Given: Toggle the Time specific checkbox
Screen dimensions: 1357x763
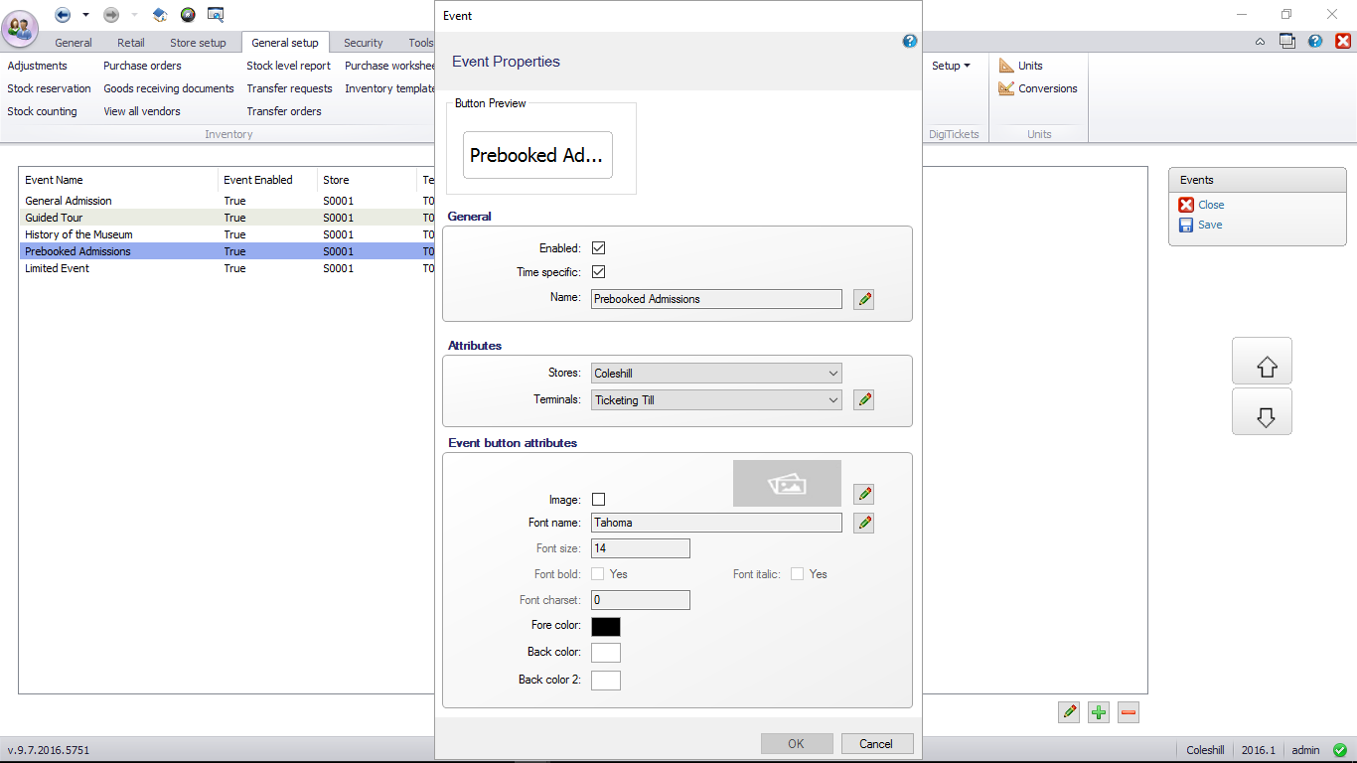Looking at the screenshot, I should tap(598, 272).
